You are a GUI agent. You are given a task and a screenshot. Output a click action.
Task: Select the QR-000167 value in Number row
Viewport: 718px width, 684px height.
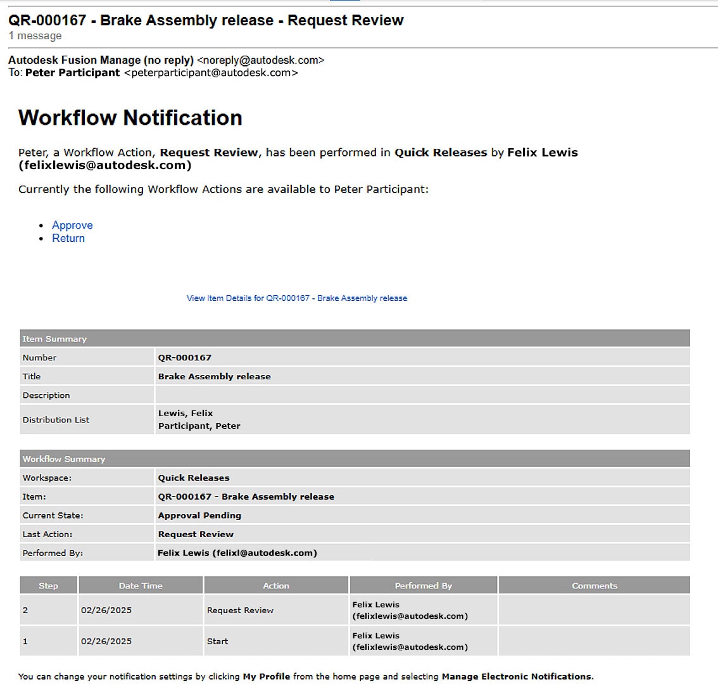point(185,358)
